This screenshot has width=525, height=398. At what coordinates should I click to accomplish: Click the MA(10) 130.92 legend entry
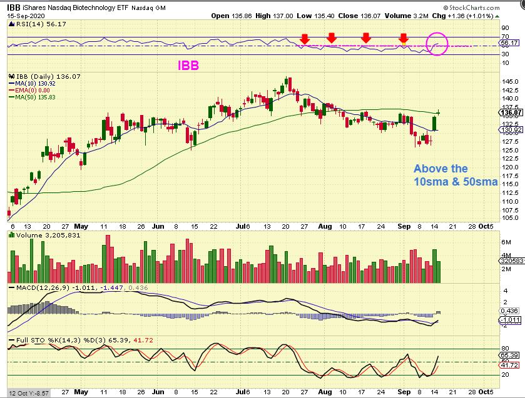click(x=35, y=84)
